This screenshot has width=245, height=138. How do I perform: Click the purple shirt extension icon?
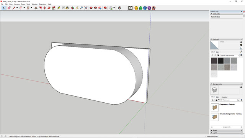[149, 8]
